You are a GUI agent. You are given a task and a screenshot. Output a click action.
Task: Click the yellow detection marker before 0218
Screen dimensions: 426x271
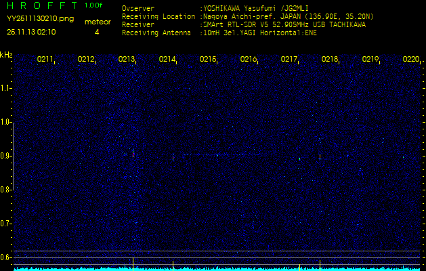tap(320, 264)
